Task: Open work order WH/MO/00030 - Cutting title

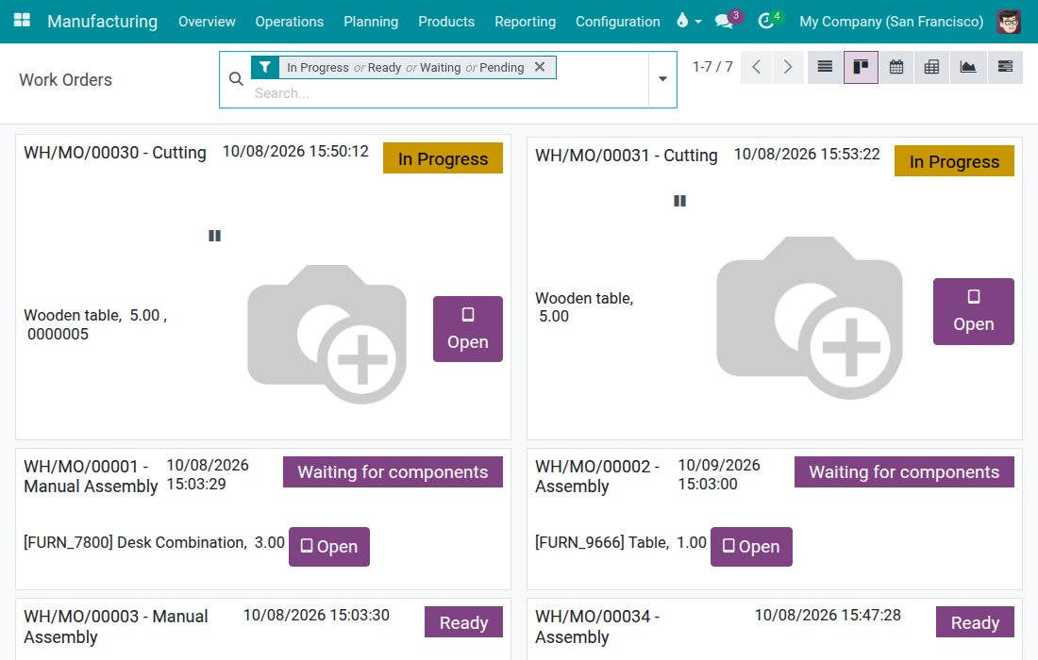Action: click(x=115, y=152)
